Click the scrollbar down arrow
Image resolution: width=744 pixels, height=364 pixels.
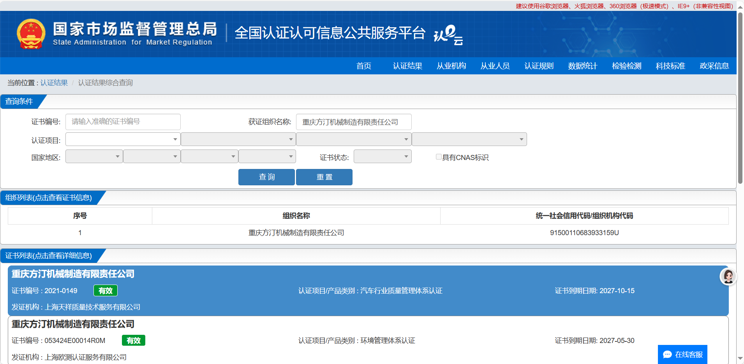tap(740, 359)
